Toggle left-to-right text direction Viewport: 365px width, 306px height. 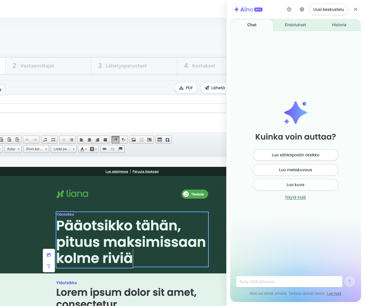coord(116,140)
